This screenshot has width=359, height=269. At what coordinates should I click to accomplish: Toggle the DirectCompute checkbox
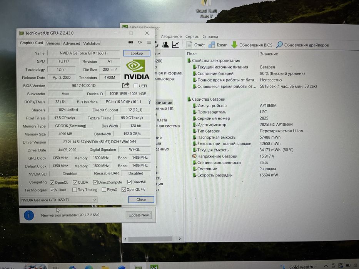(95, 182)
